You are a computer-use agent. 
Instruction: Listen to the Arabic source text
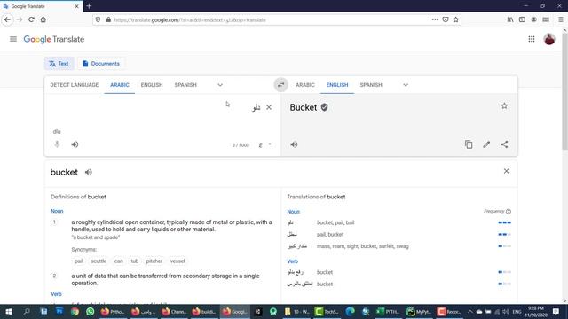click(75, 144)
